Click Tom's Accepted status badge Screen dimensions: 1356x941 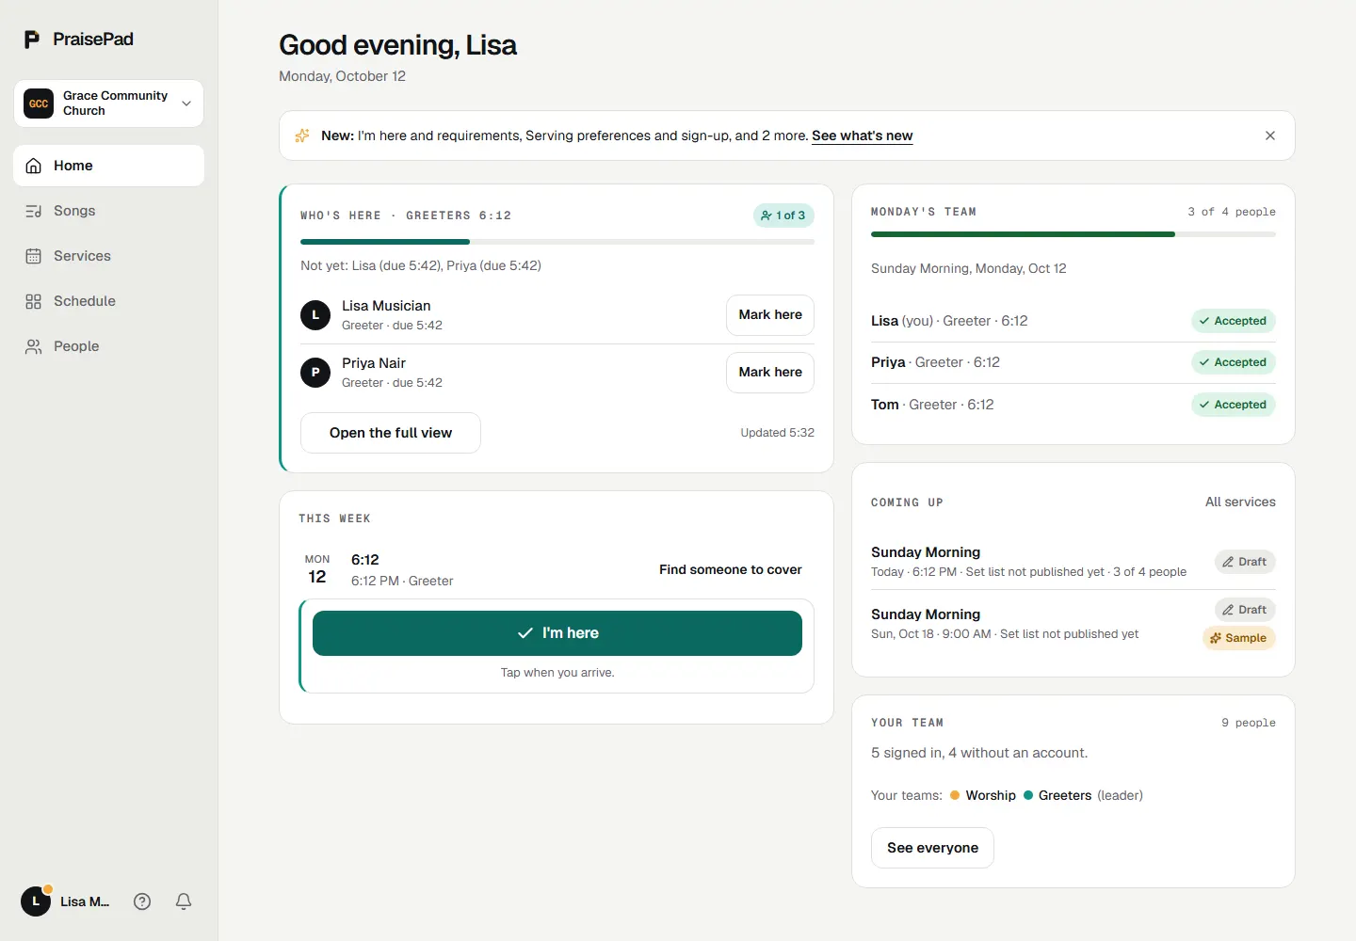pos(1234,405)
